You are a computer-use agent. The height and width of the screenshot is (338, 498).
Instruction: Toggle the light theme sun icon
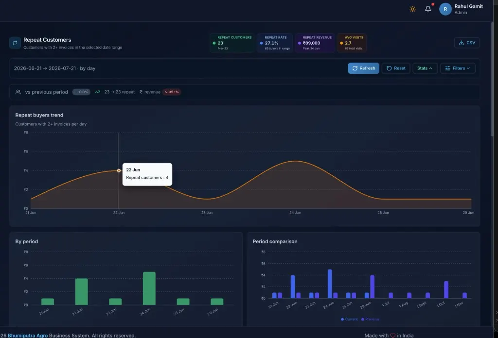[412, 9]
